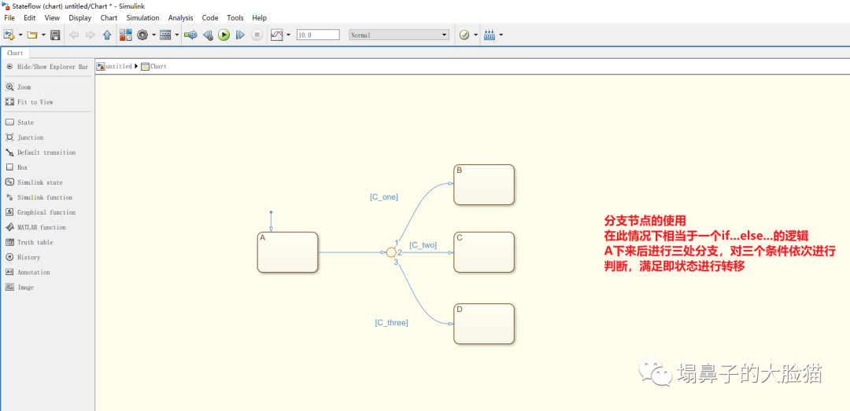Select state A in the chart

click(x=287, y=252)
